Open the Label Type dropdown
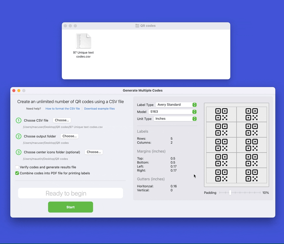The width and height of the screenshot is (284, 244). pyautogui.click(x=176, y=105)
